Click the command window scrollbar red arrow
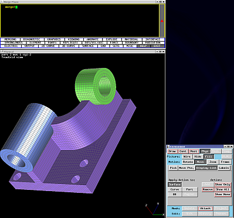The width and height of the screenshot is (234, 218). point(162,21)
